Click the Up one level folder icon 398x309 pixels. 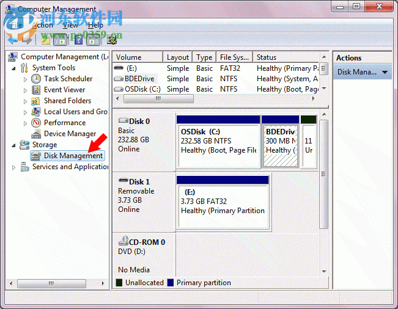[x=46, y=40]
